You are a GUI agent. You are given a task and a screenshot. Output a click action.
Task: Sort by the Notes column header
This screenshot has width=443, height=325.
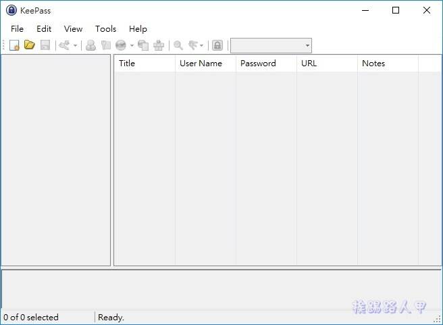pyautogui.click(x=388, y=64)
